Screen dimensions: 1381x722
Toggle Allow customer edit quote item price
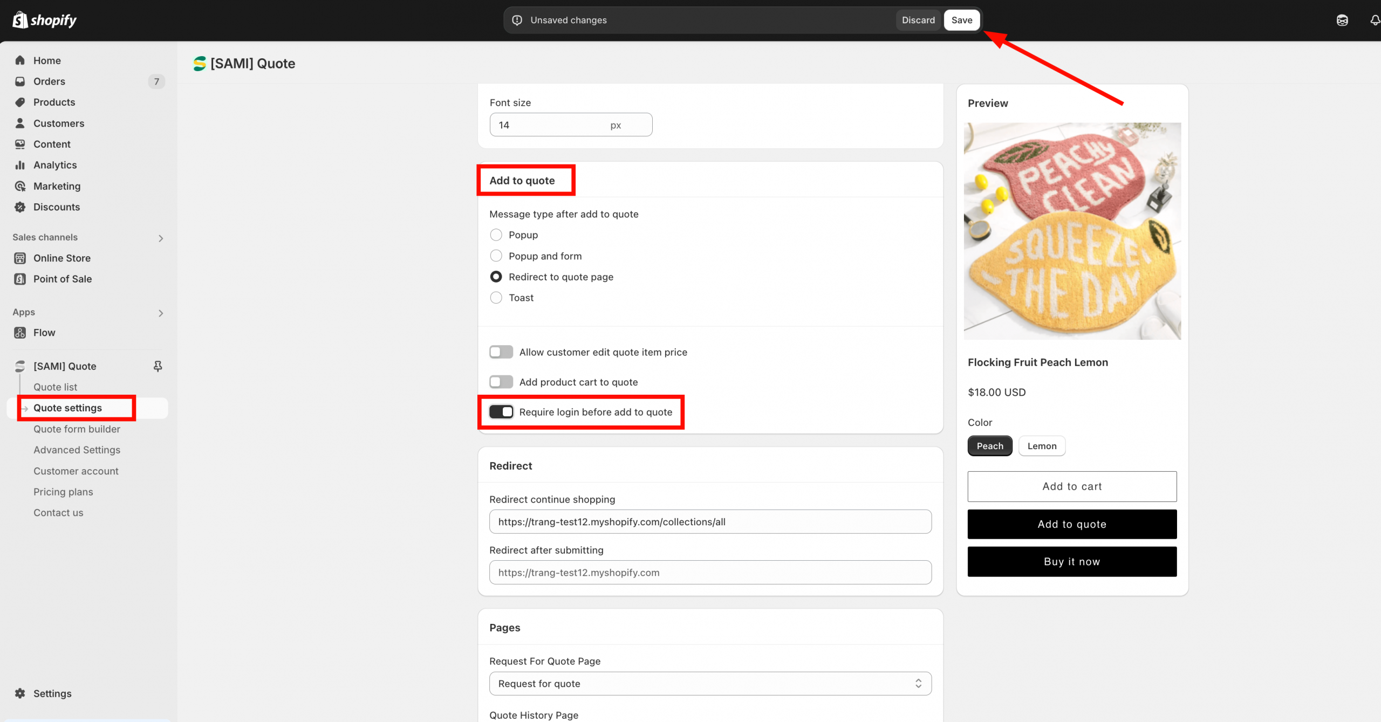[x=501, y=352]
